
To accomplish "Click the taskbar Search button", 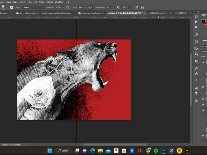I will pos(63,150).
